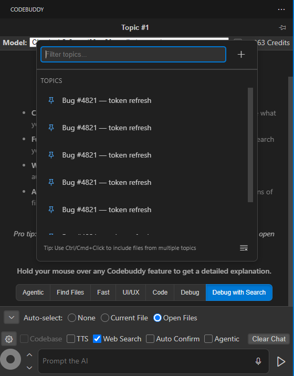
Task: Tick the Agentic checkbox beside Clear Chat
Action: (208, 339)
